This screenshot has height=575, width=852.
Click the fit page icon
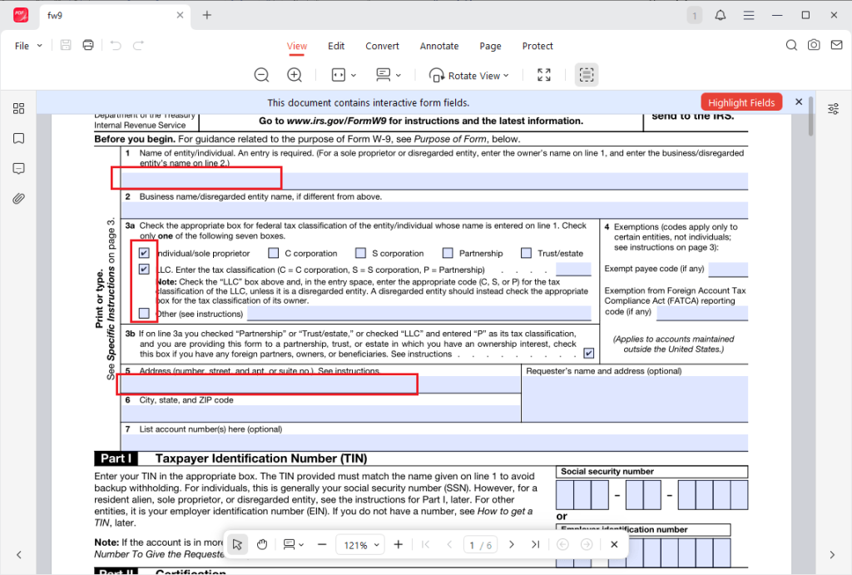(339, 75)
